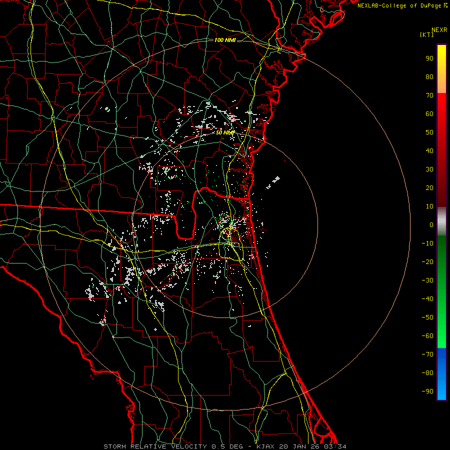
Task: Pick the gray zero-velocity segment of color bar
Action: [441, 221]
